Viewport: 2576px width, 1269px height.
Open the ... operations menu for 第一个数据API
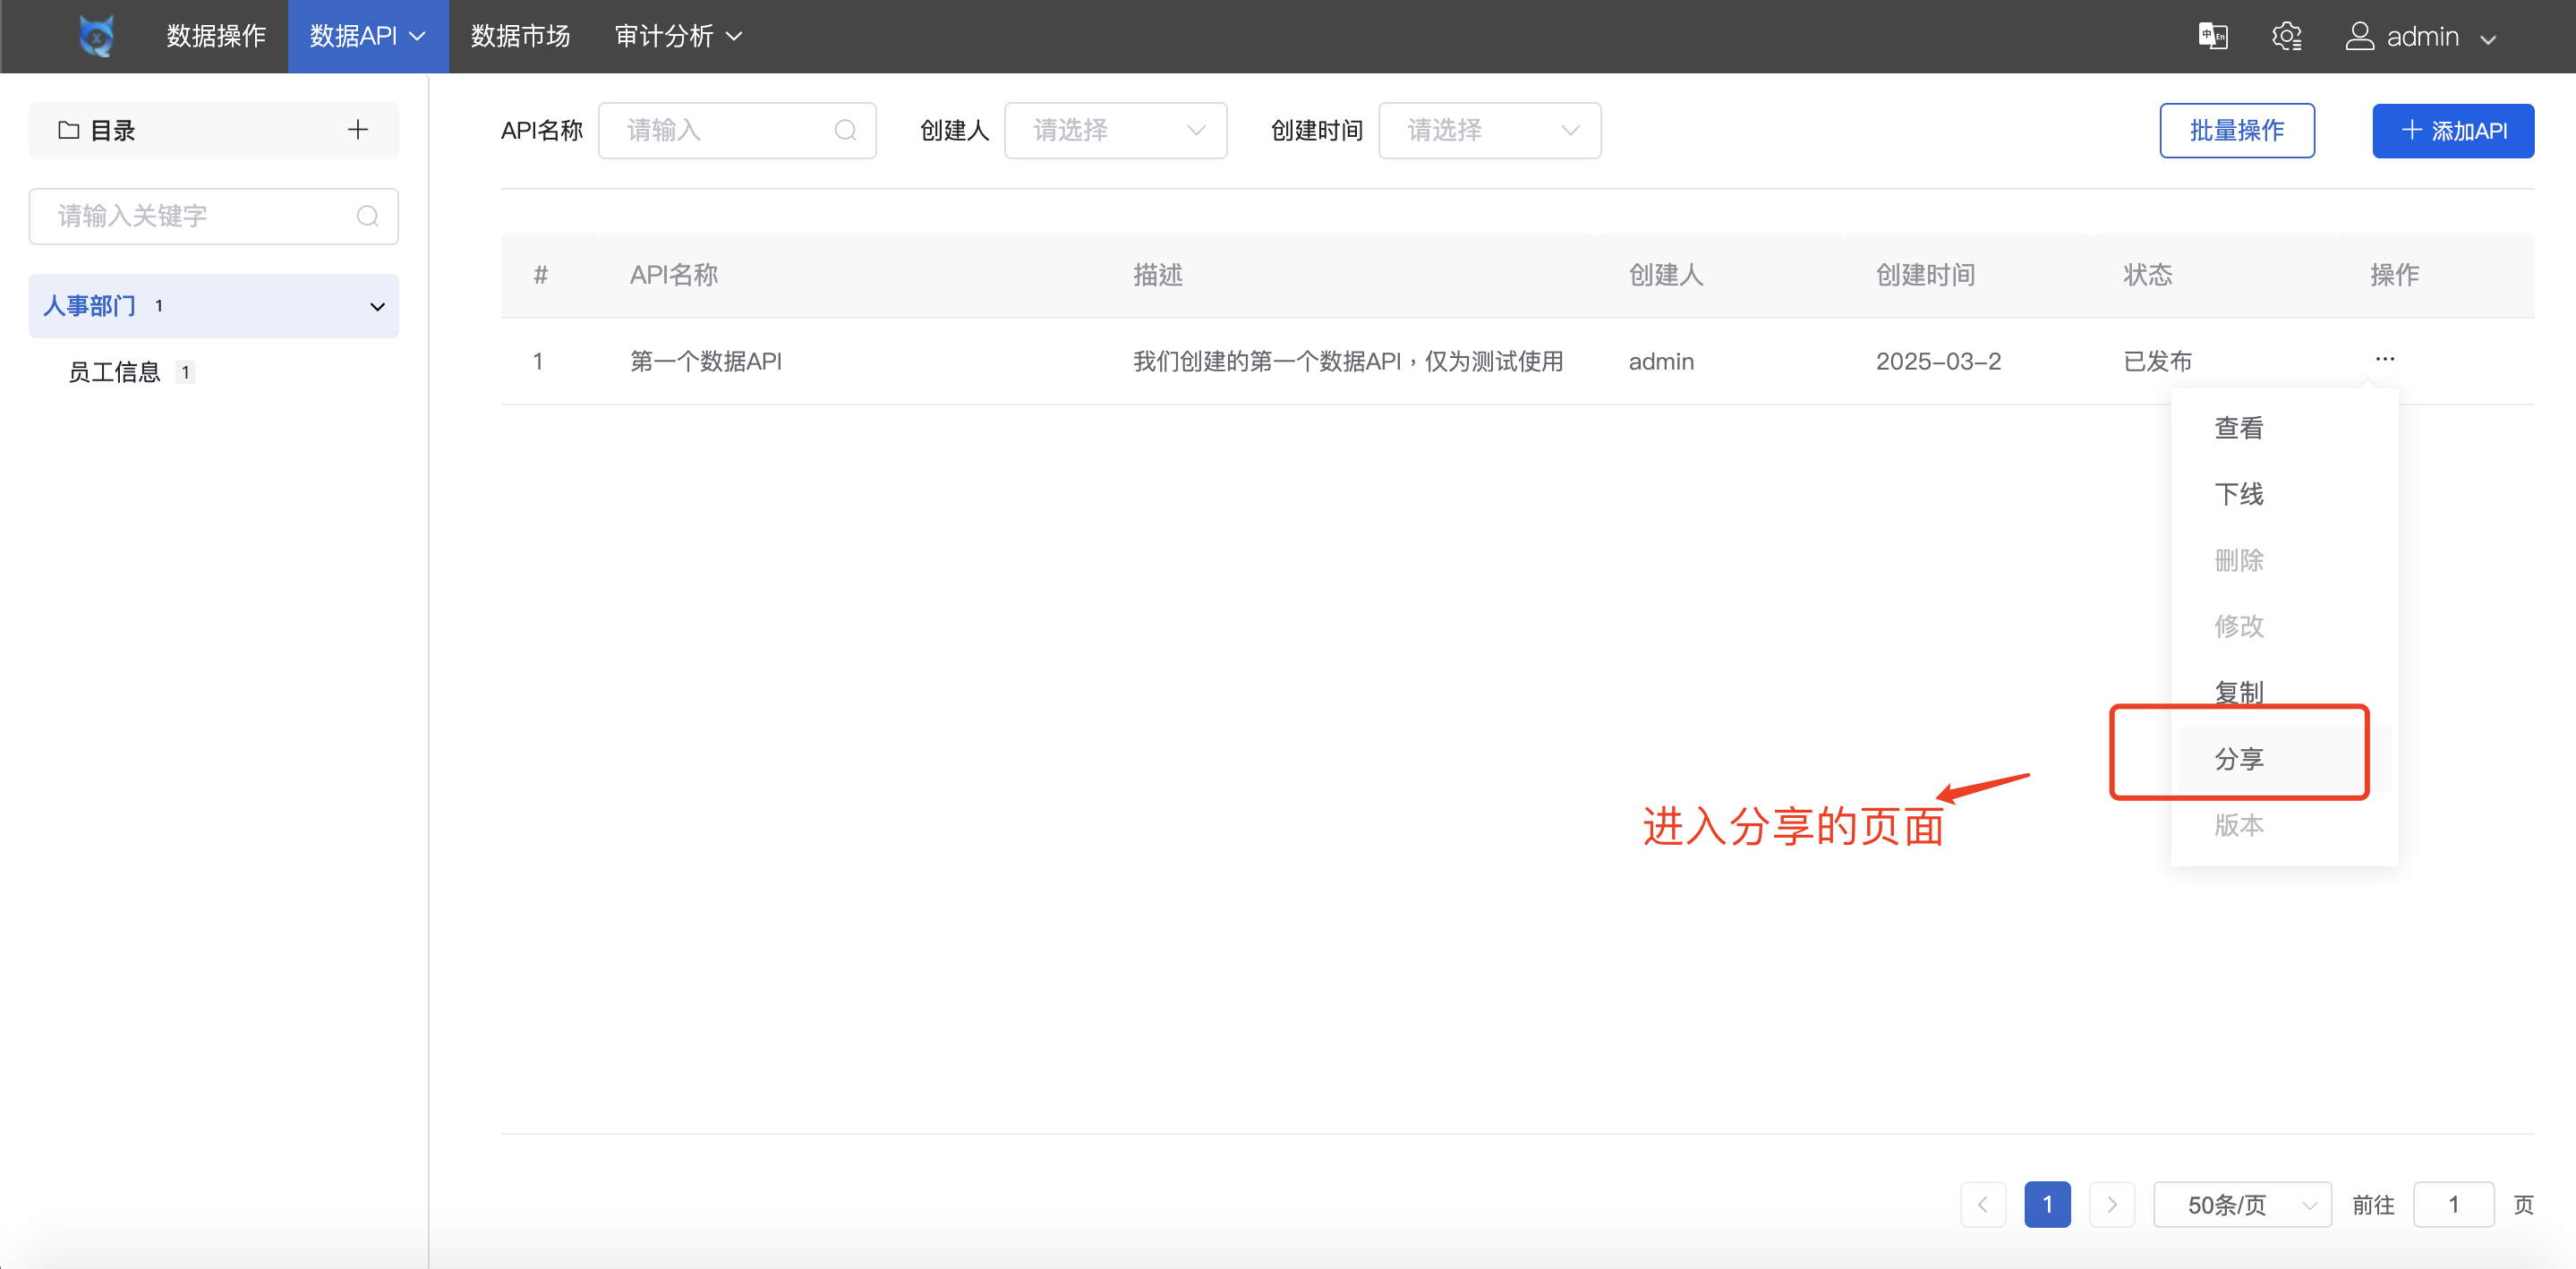click(x=2386, y=358)
